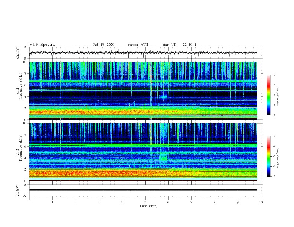294x227 pixels.
Task: Click the "VLF Spectra" plot title
Action: 42,45
